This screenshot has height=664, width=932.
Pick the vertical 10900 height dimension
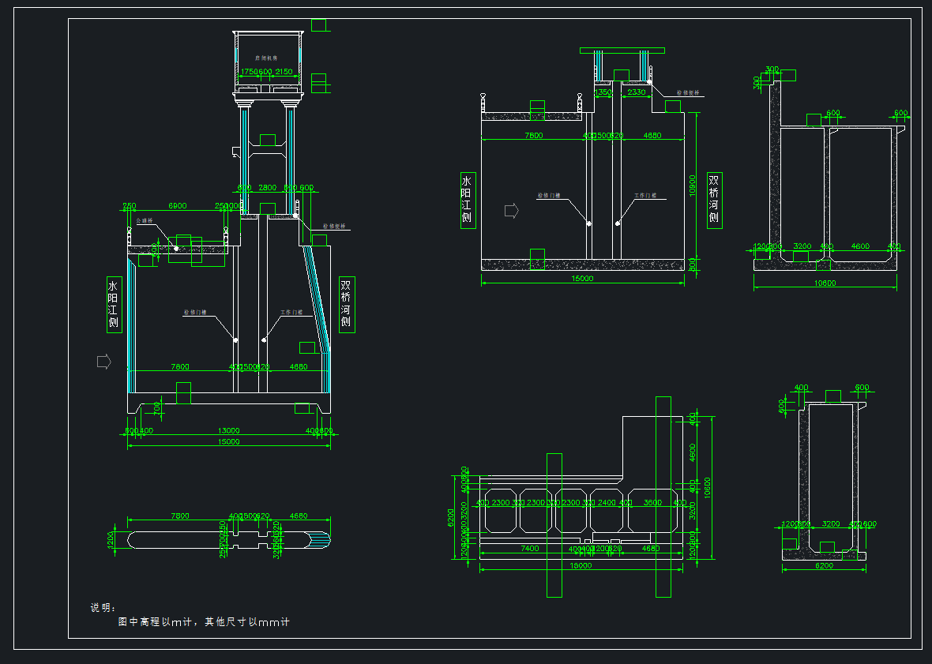point(692,186)
